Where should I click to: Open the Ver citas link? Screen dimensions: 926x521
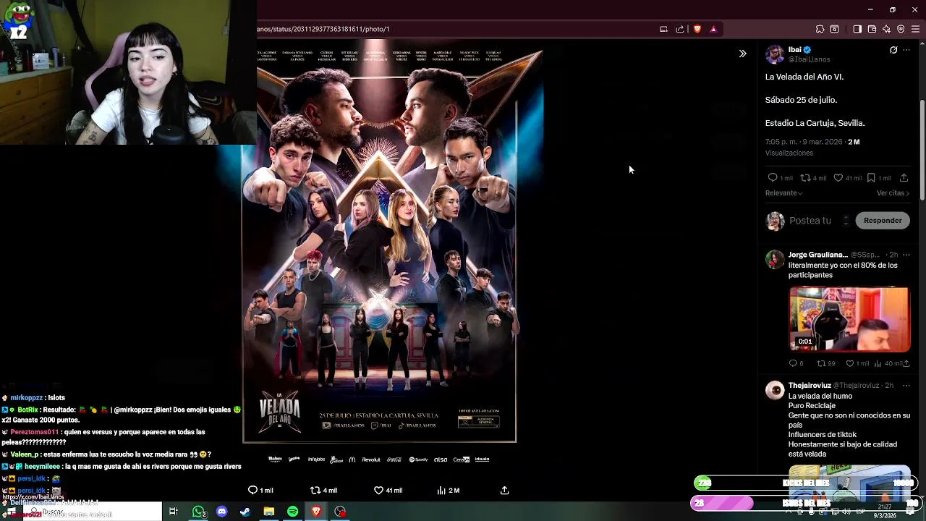[893, 193]
